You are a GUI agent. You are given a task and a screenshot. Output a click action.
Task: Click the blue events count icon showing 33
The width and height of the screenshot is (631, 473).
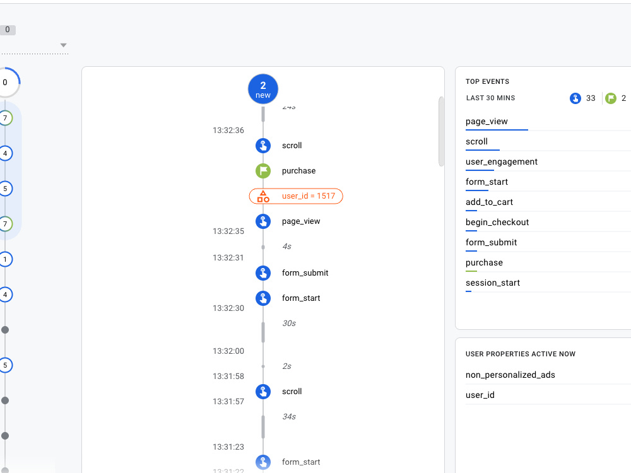[575, 98]
